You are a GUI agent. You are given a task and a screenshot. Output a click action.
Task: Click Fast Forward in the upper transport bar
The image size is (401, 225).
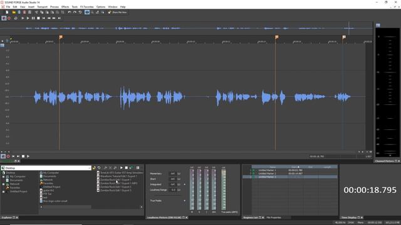pos(54,18)
